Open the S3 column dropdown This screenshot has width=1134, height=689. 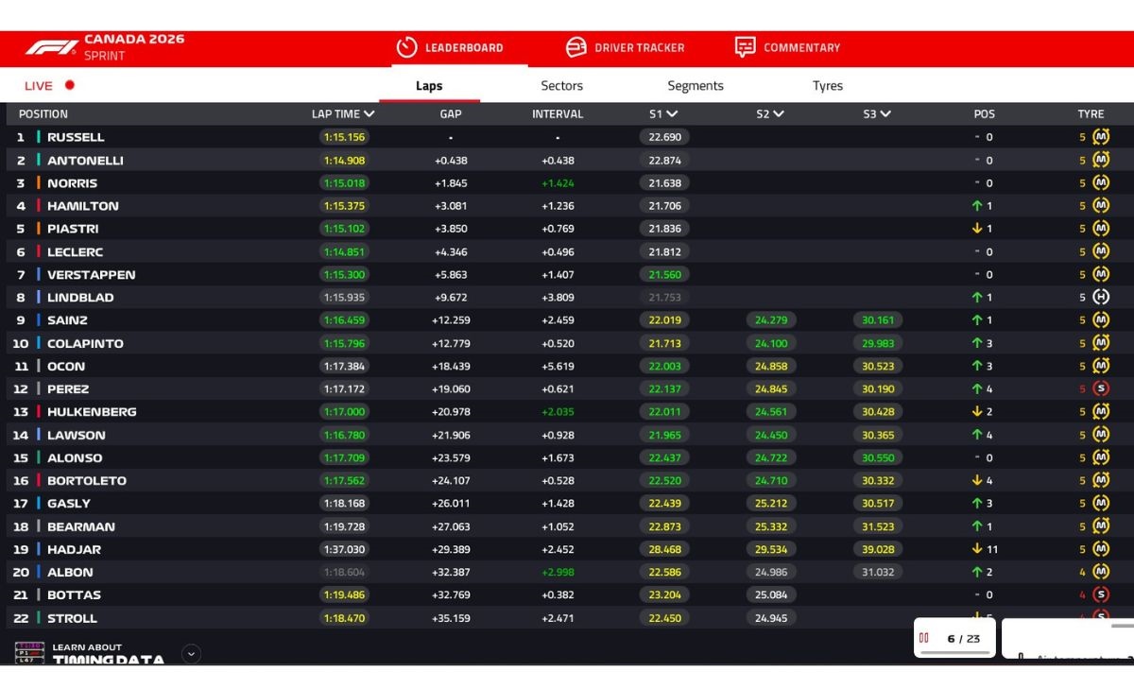pos(885,113)
